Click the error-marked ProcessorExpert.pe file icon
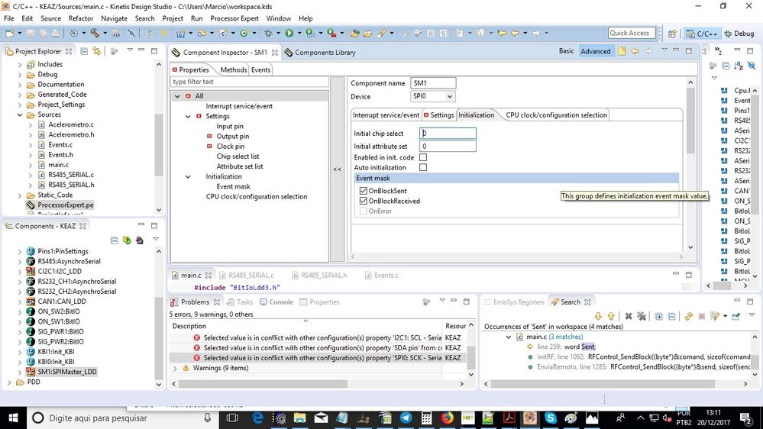The width and height of the screenshot is (763, 429). [31, 205]
